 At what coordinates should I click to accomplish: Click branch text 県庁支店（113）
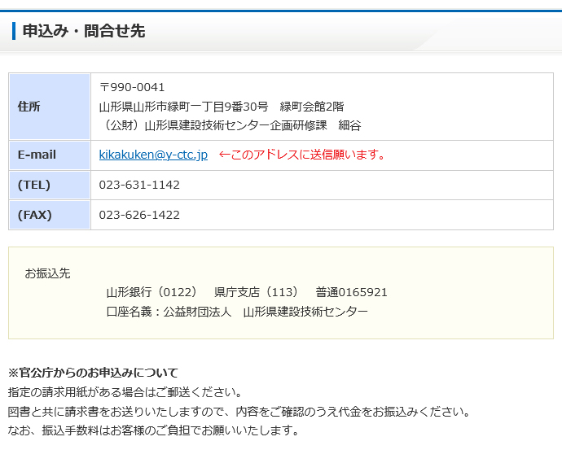[x=256, y=292]
